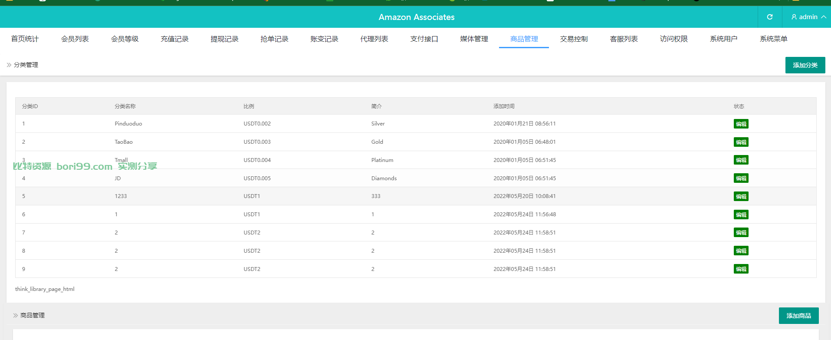Select the TaoBao name cell
This screenshot has width=831, height=340.
click(124, 142)
